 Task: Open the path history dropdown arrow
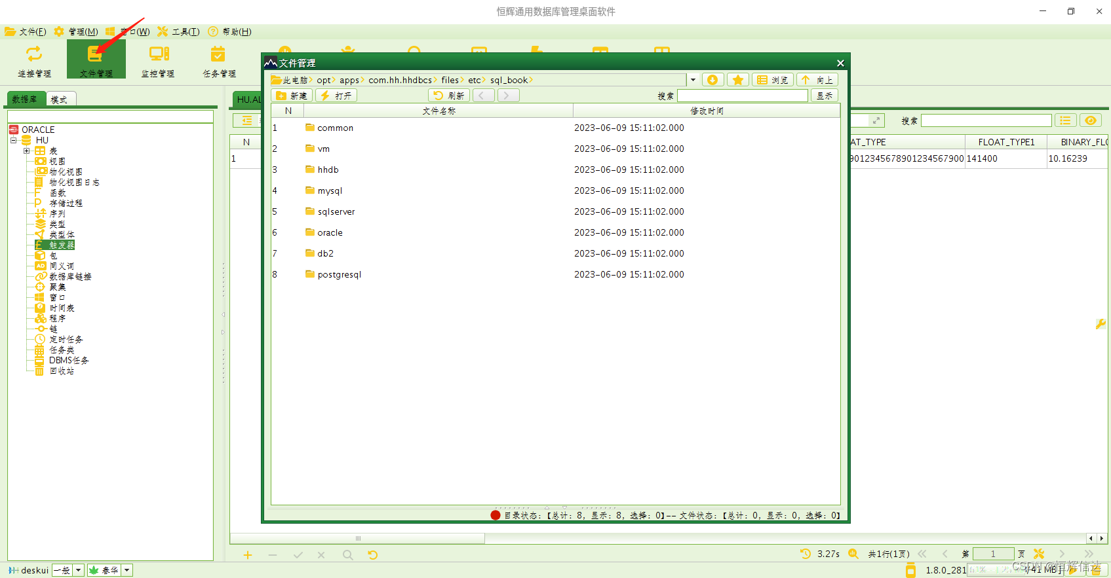point(693,80)
